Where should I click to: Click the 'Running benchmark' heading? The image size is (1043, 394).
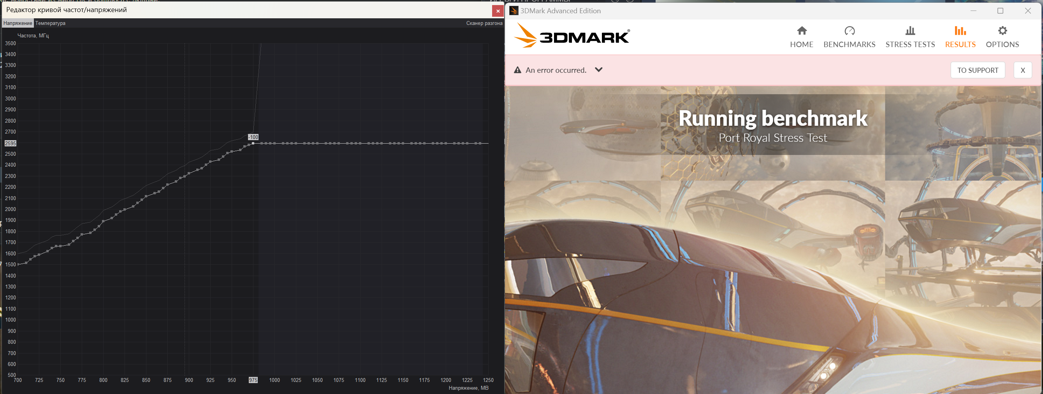coord(772,118)
